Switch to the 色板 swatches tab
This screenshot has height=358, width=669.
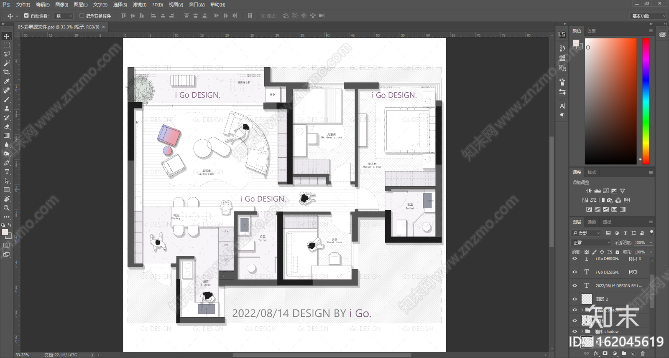pyautogui.click(x=591, y=31)
